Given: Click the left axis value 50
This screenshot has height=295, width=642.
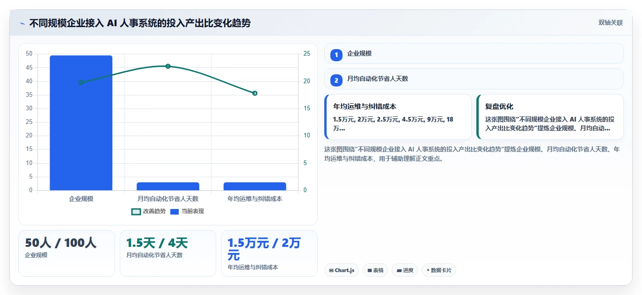Looking at the screenshot, I should tap(29, 54).
